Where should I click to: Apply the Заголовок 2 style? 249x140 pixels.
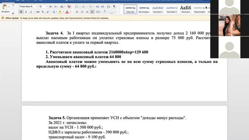click(x=172, y=9)
